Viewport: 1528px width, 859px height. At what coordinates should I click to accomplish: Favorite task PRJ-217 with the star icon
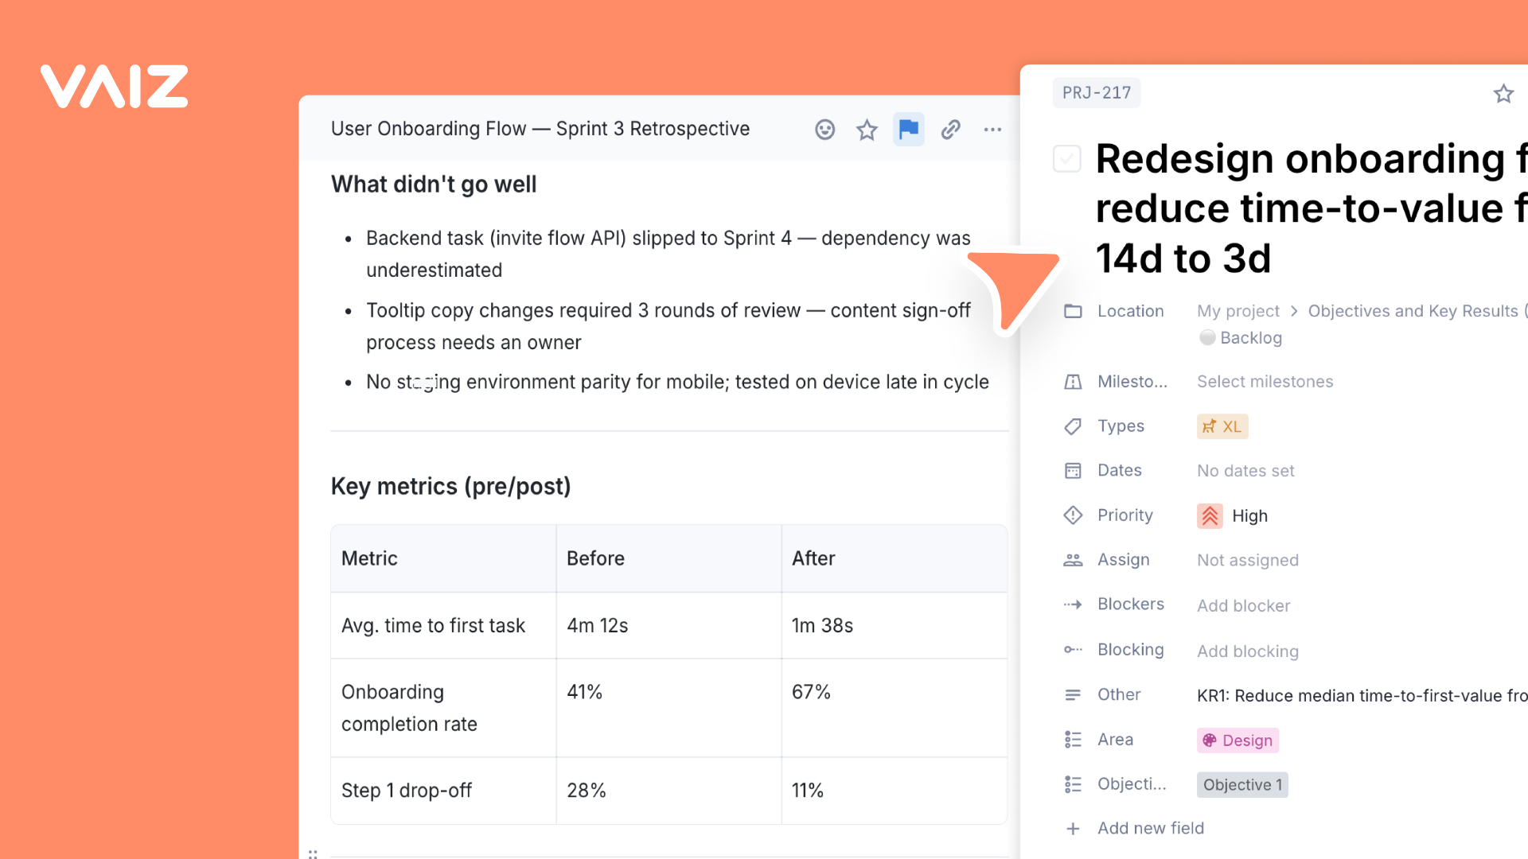click(x=1503, y=94)
